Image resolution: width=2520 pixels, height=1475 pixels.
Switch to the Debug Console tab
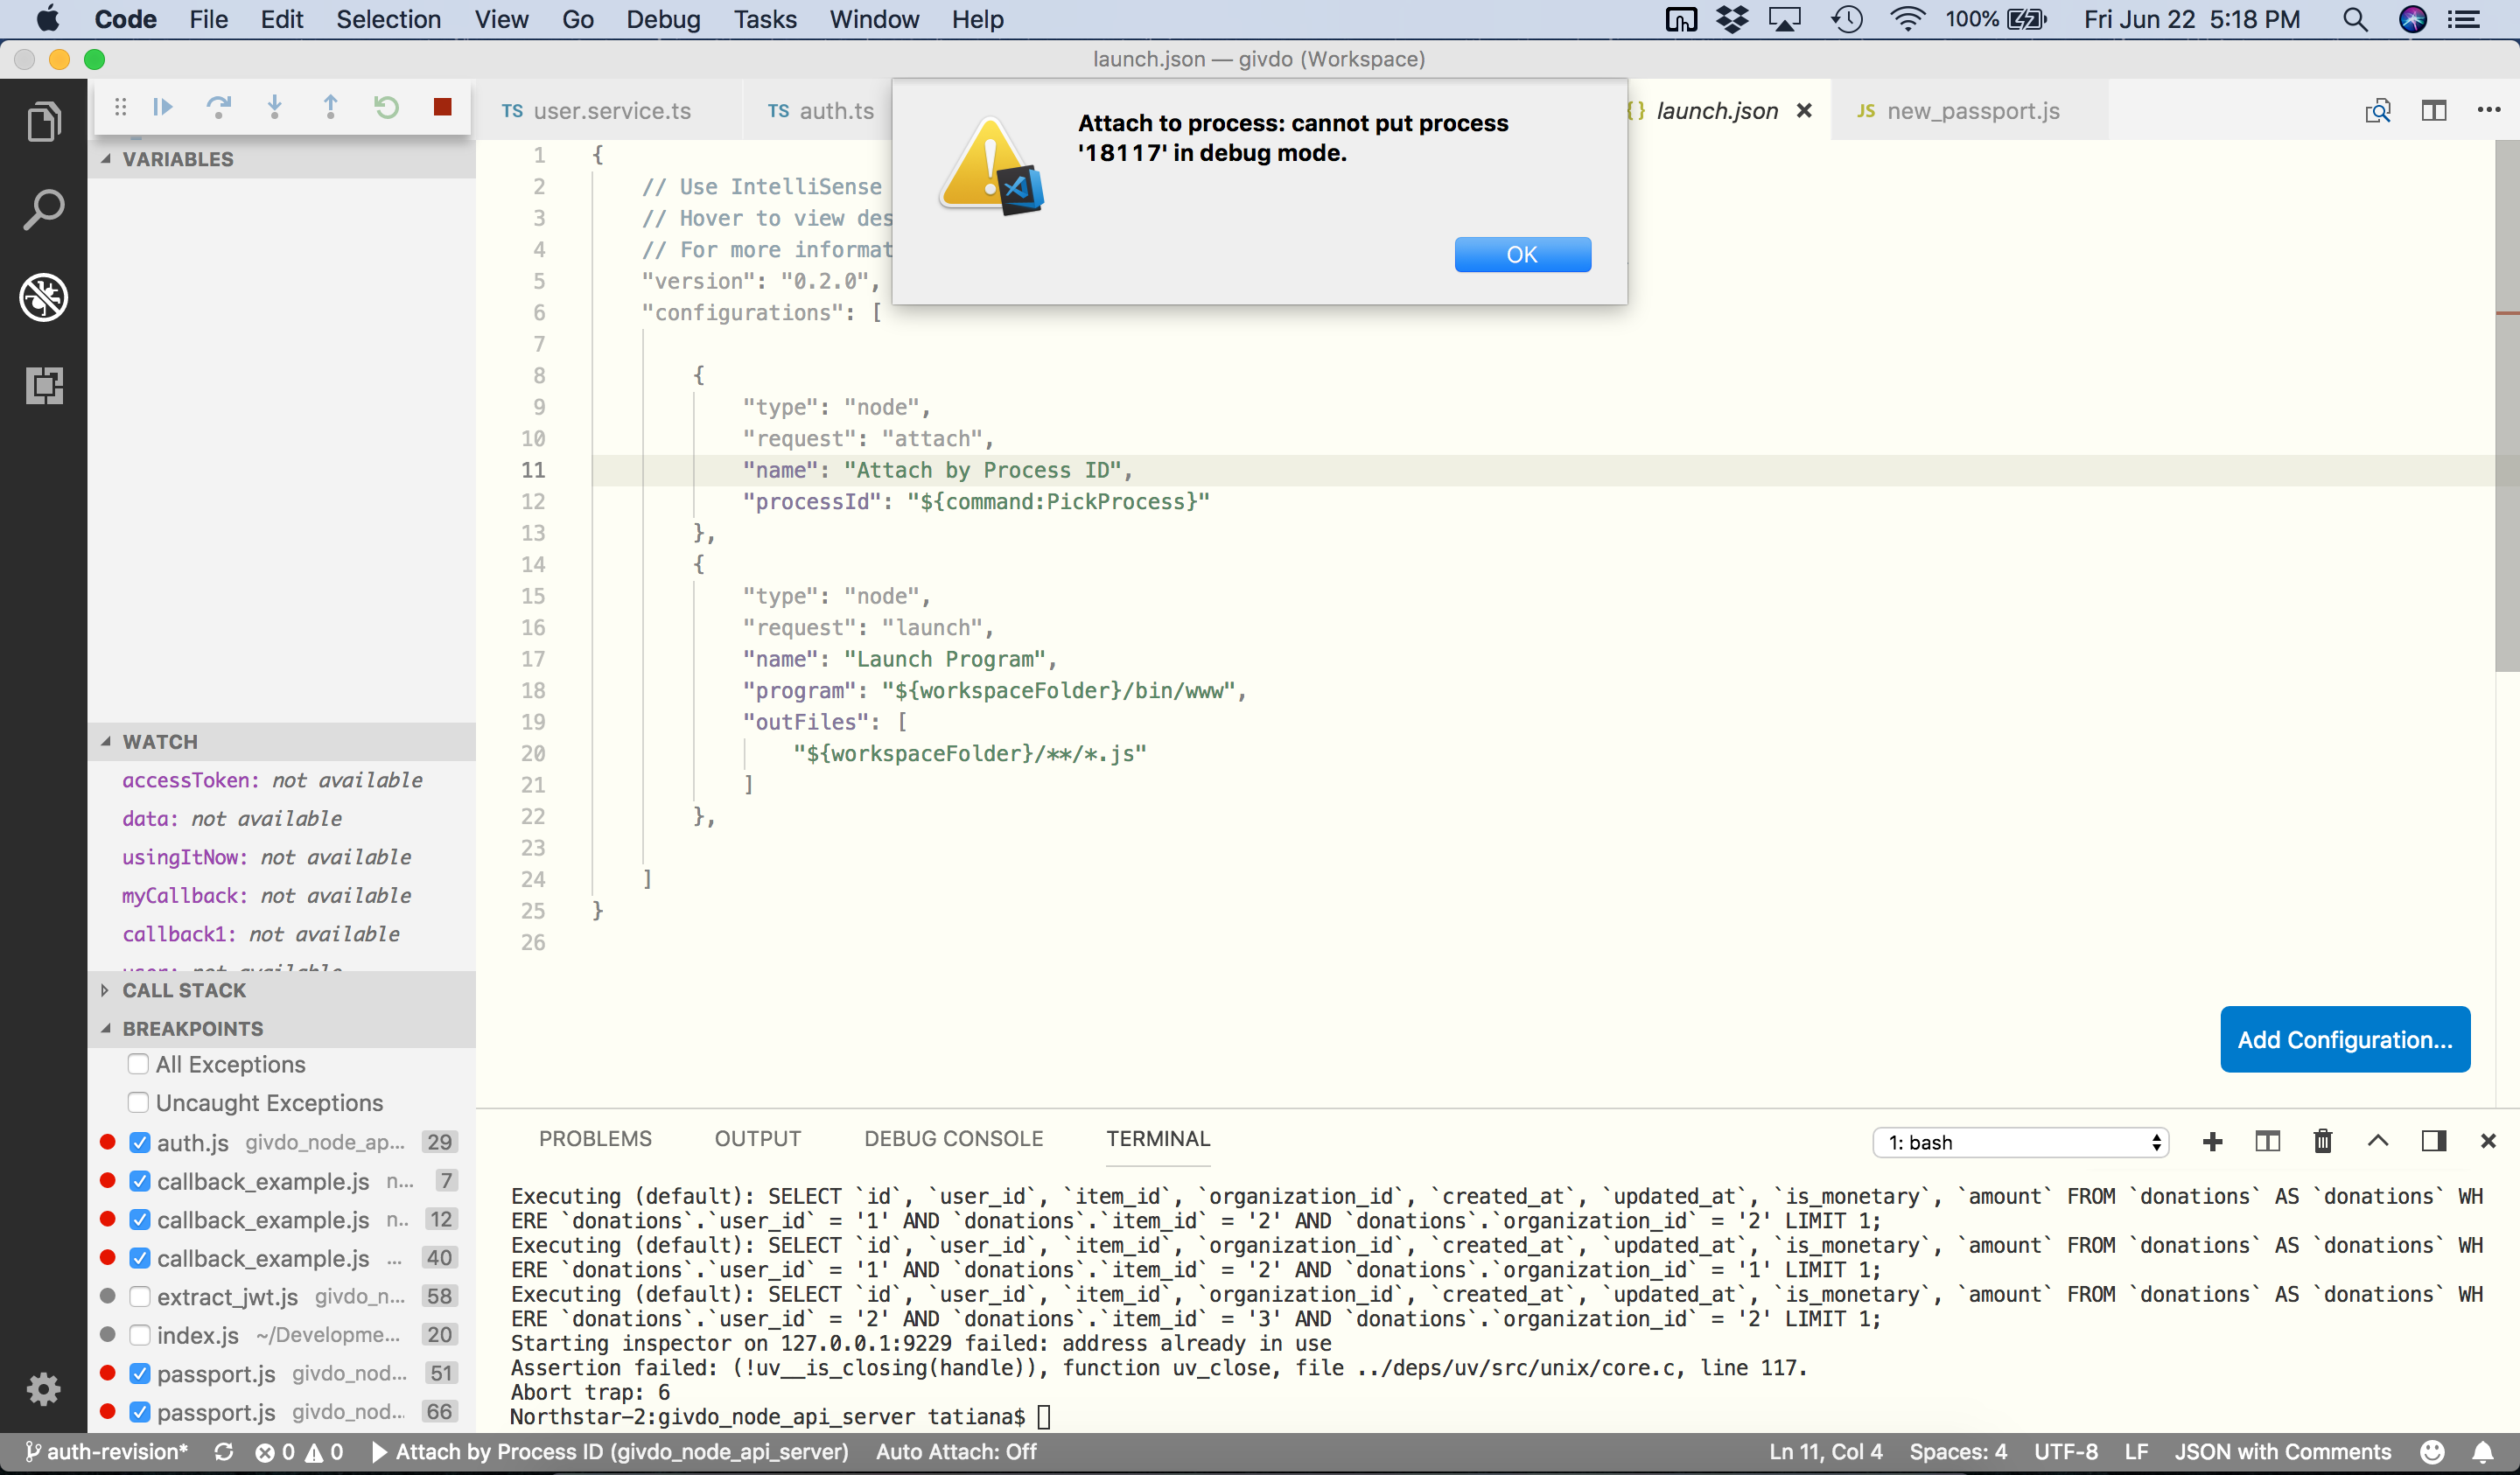coord(953,1138)
